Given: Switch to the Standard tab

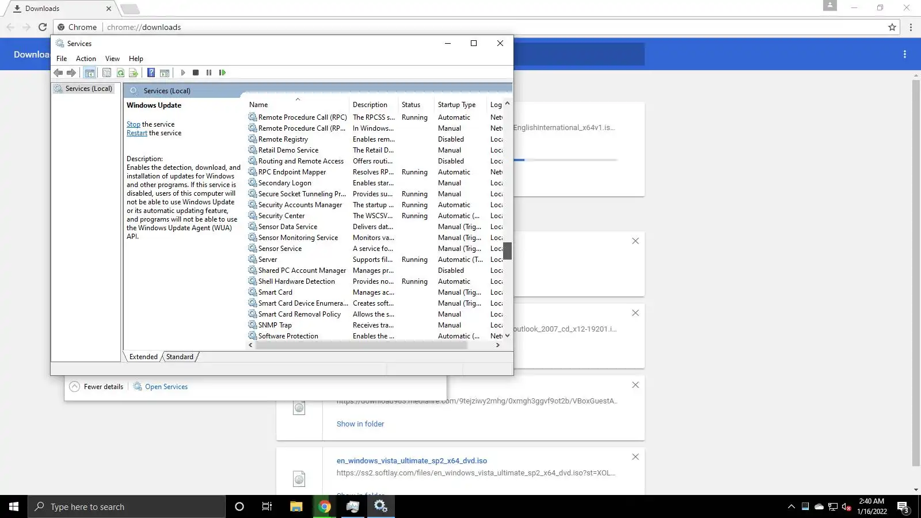Looking at the screenshot, I should 180,357.
